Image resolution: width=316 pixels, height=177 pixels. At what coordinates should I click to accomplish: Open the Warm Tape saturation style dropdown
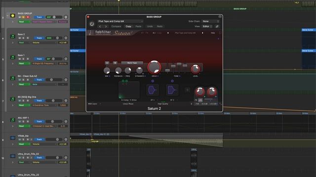[132, 63]
